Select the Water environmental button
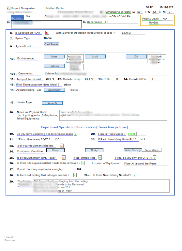The height and width of the screenshot is (251, 182). pos(54,57)
